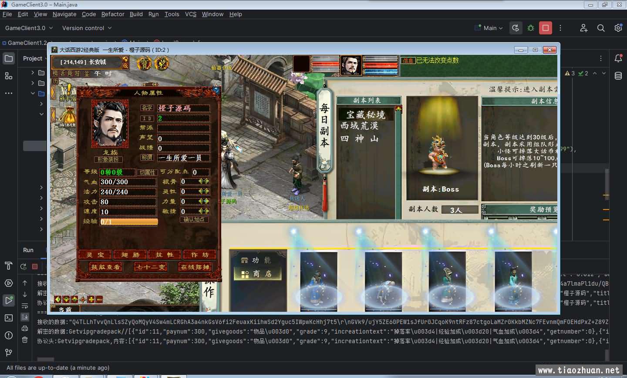Screen dimensions: 627x378
Task: Adjust the 力量 stat arrows
Action: tap(204, 202)
